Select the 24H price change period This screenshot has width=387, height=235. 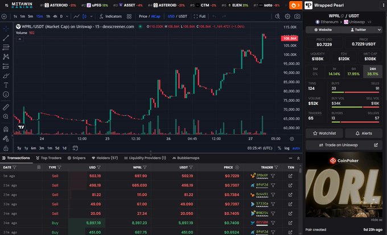pos(373,71)
